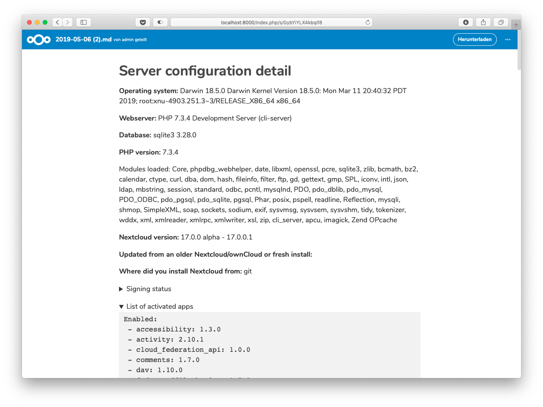Click the Herunterladen download button
543x407 pixels.
coord(475,40)
